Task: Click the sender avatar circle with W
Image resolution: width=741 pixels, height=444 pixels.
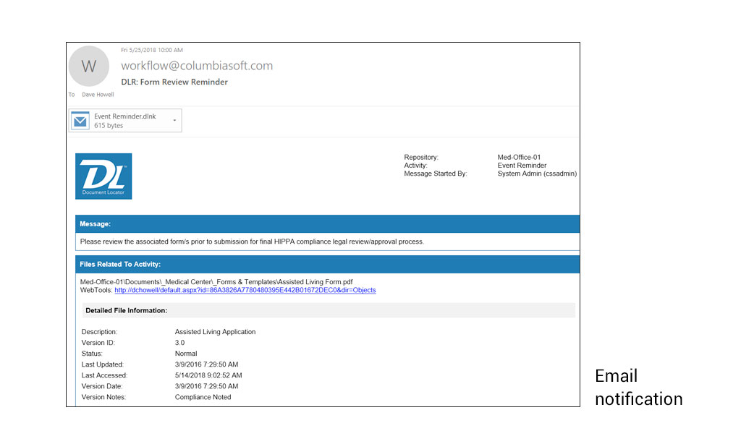Action: pyautogui.click(x=88, y=67)
